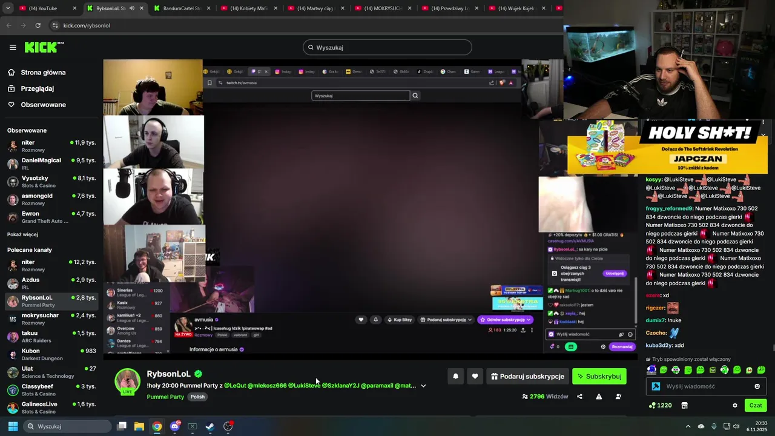Switch to the MOKRYSUCHAR tab
This screenshot has height=436, width=775.
pos(382,8)
